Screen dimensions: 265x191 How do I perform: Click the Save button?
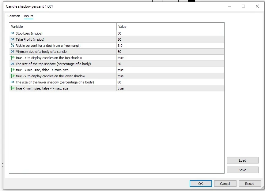243,170
